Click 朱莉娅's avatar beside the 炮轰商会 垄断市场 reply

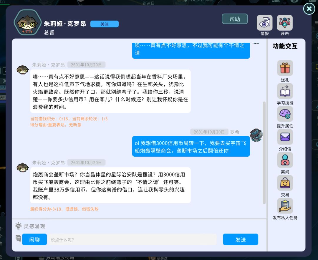[x=22, y=167]
